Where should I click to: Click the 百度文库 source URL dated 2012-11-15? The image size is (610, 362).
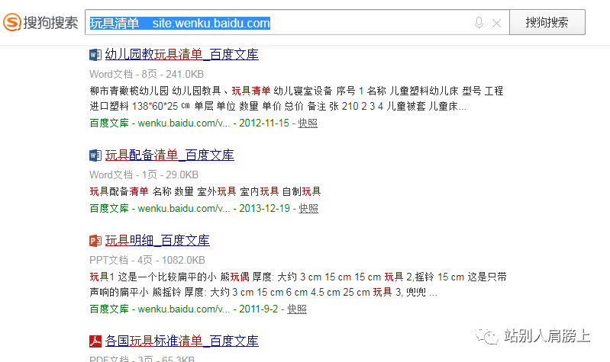(160, 123)
